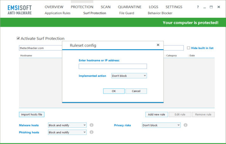
Task: Expand the Malware hosts dropdown
Action: pyautogui.click(x=67, y=125)
